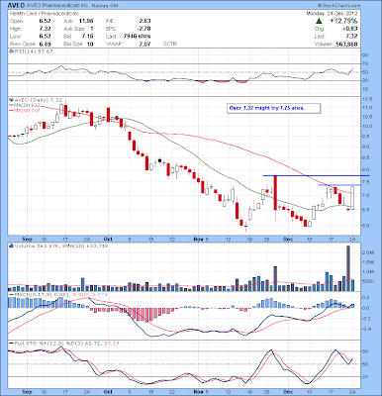This screenshot has height=396, width=382.
Task: Click the last white candle on Dec 24
Action: click(352, 198)
